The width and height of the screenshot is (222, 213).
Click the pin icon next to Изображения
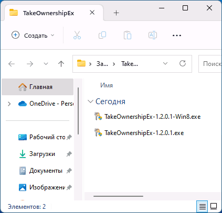click(69, 187)
